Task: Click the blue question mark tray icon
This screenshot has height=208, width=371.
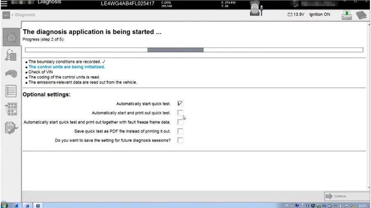Action: pyautogui.click(x=297, y=206)
